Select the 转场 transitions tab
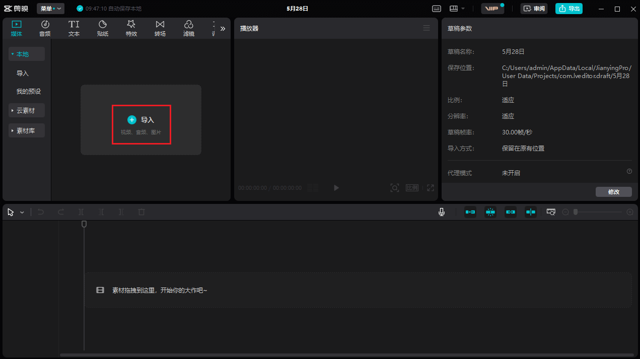The height and width of the screenshot is (359, 640). point(160,28)
